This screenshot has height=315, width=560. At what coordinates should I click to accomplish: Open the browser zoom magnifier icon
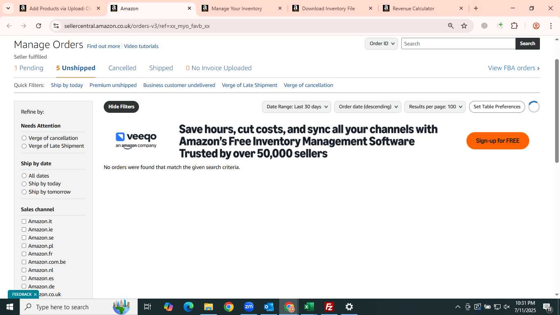pyautogui.click(x=451, y=26)
